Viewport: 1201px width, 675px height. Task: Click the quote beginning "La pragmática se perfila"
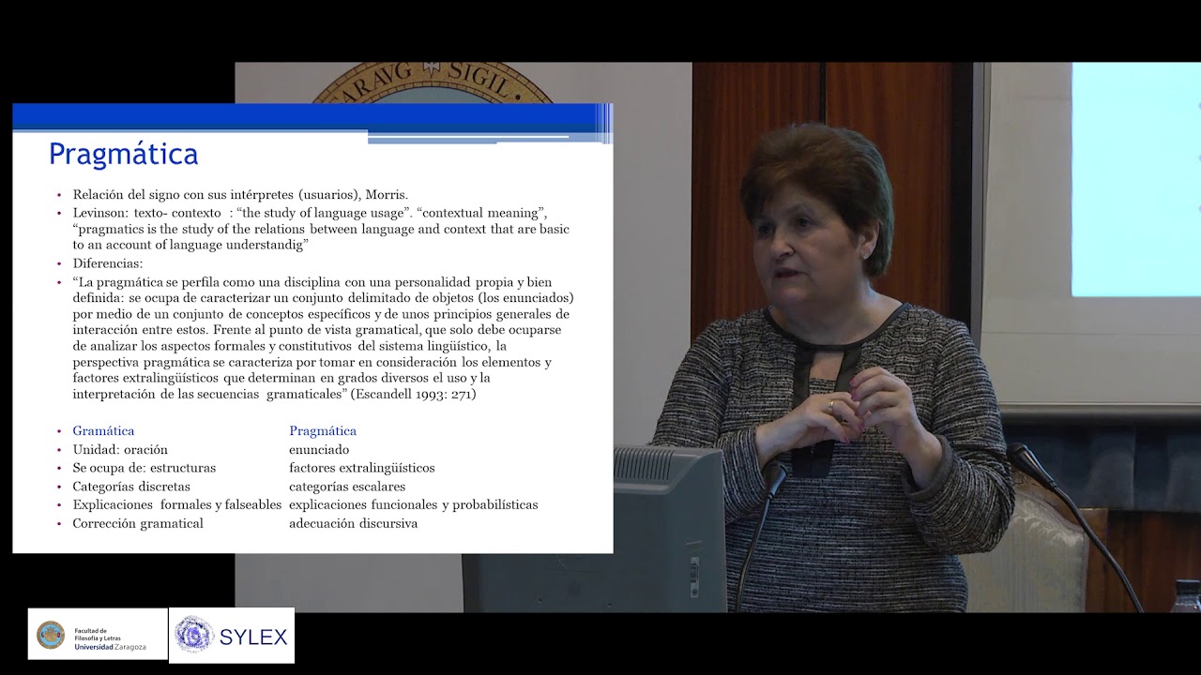(324, 337)
